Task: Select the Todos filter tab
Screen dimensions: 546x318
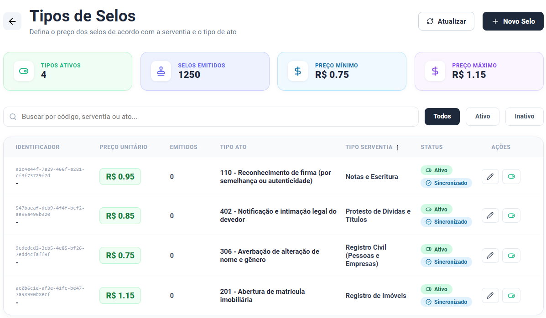Action: [x=442, y=117]
